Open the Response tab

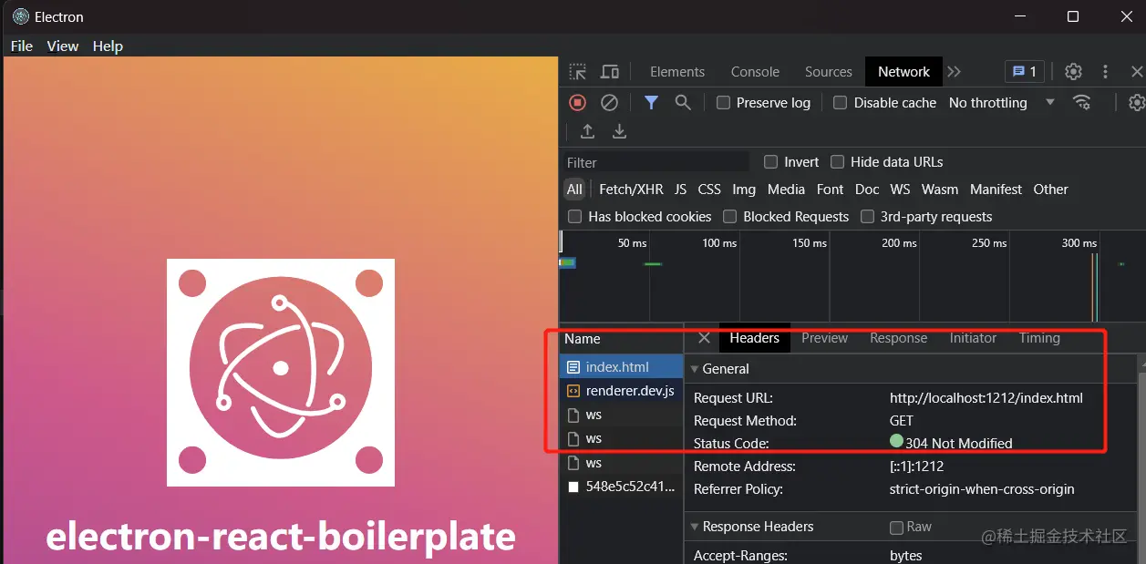coord(899,338)
